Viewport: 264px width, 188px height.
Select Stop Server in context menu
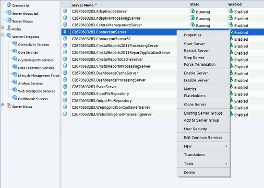pyautogui.click(x=194, y=58)
